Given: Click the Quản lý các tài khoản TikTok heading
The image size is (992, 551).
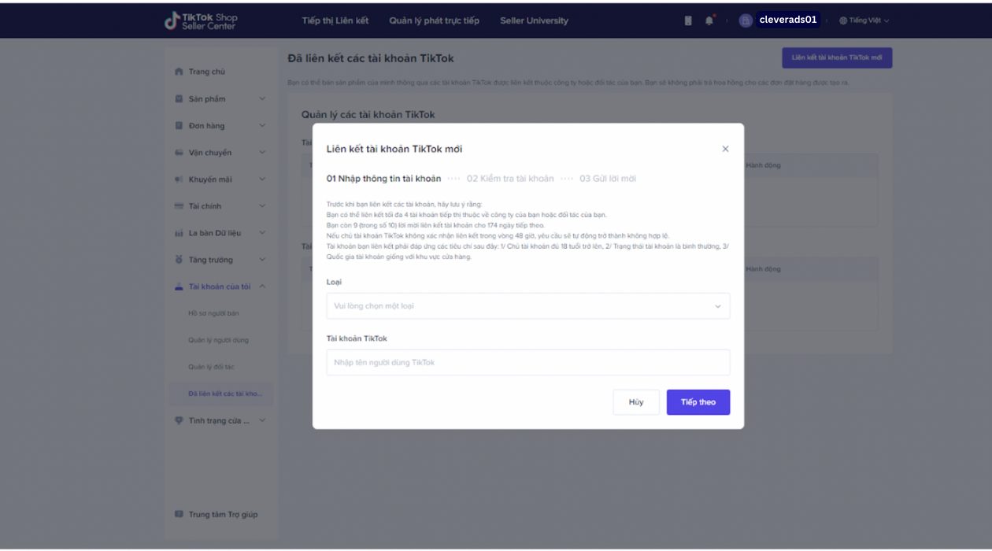Looking at the screenshot, I should coord(368,115).
